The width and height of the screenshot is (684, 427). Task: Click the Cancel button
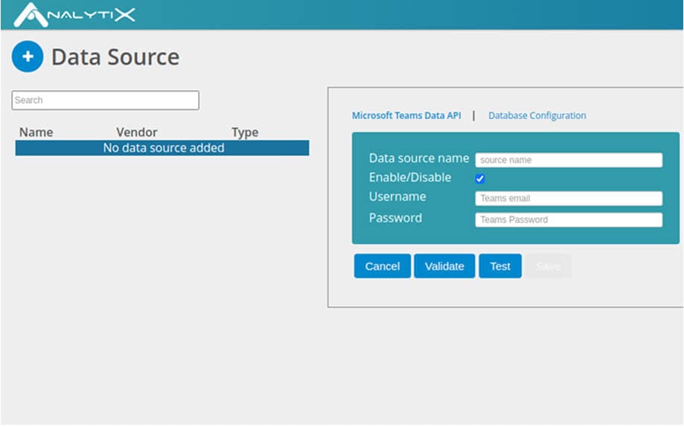coord(383,266)
